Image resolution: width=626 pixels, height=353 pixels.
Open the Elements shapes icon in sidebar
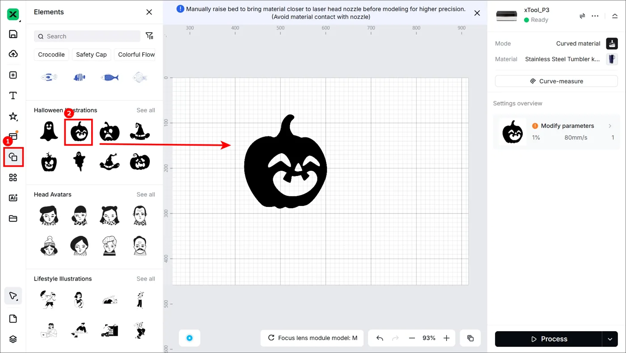[13, 157]
